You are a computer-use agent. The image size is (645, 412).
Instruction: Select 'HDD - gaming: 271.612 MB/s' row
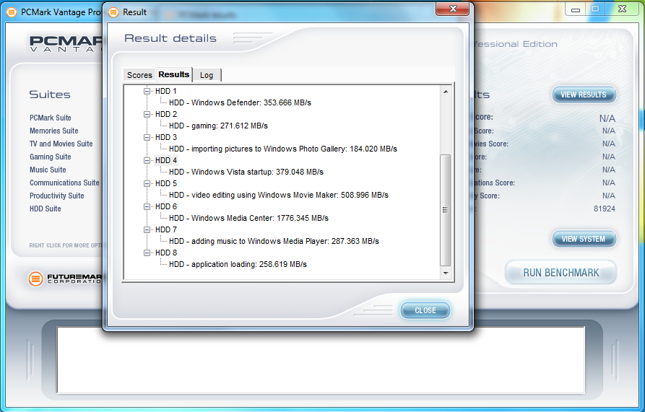point(218,126)
